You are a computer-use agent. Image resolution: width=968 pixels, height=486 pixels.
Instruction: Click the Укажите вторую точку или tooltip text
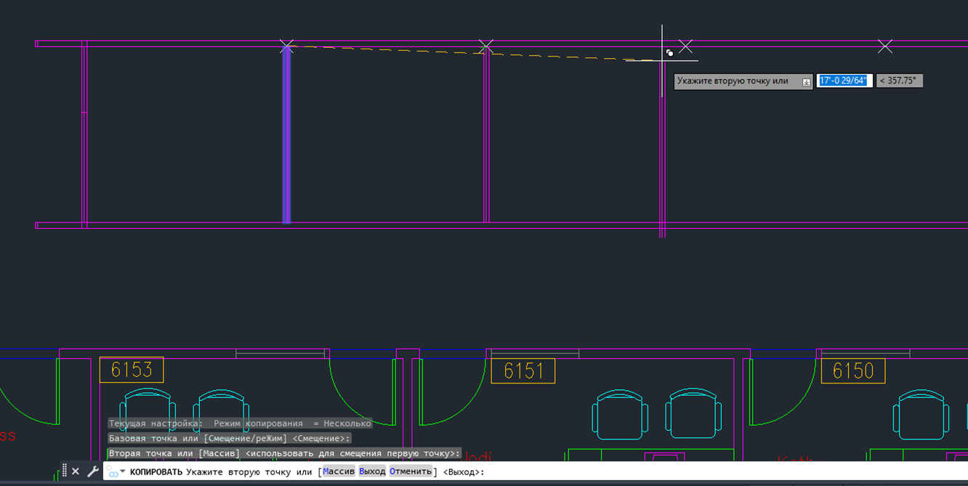tap(733, 81)
